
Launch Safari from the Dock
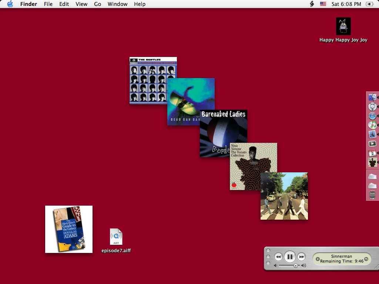(x=372, y=116)
